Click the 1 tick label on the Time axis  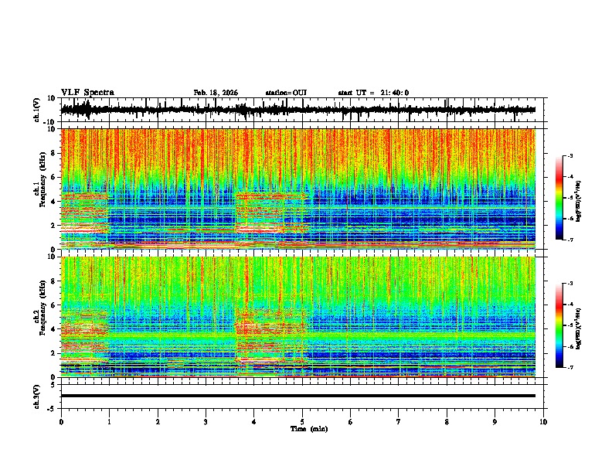pyautogui.click(x=109, y=422)
